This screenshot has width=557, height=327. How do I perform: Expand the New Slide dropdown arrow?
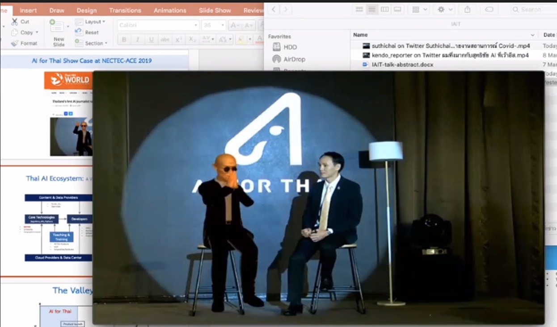(68, 27)
